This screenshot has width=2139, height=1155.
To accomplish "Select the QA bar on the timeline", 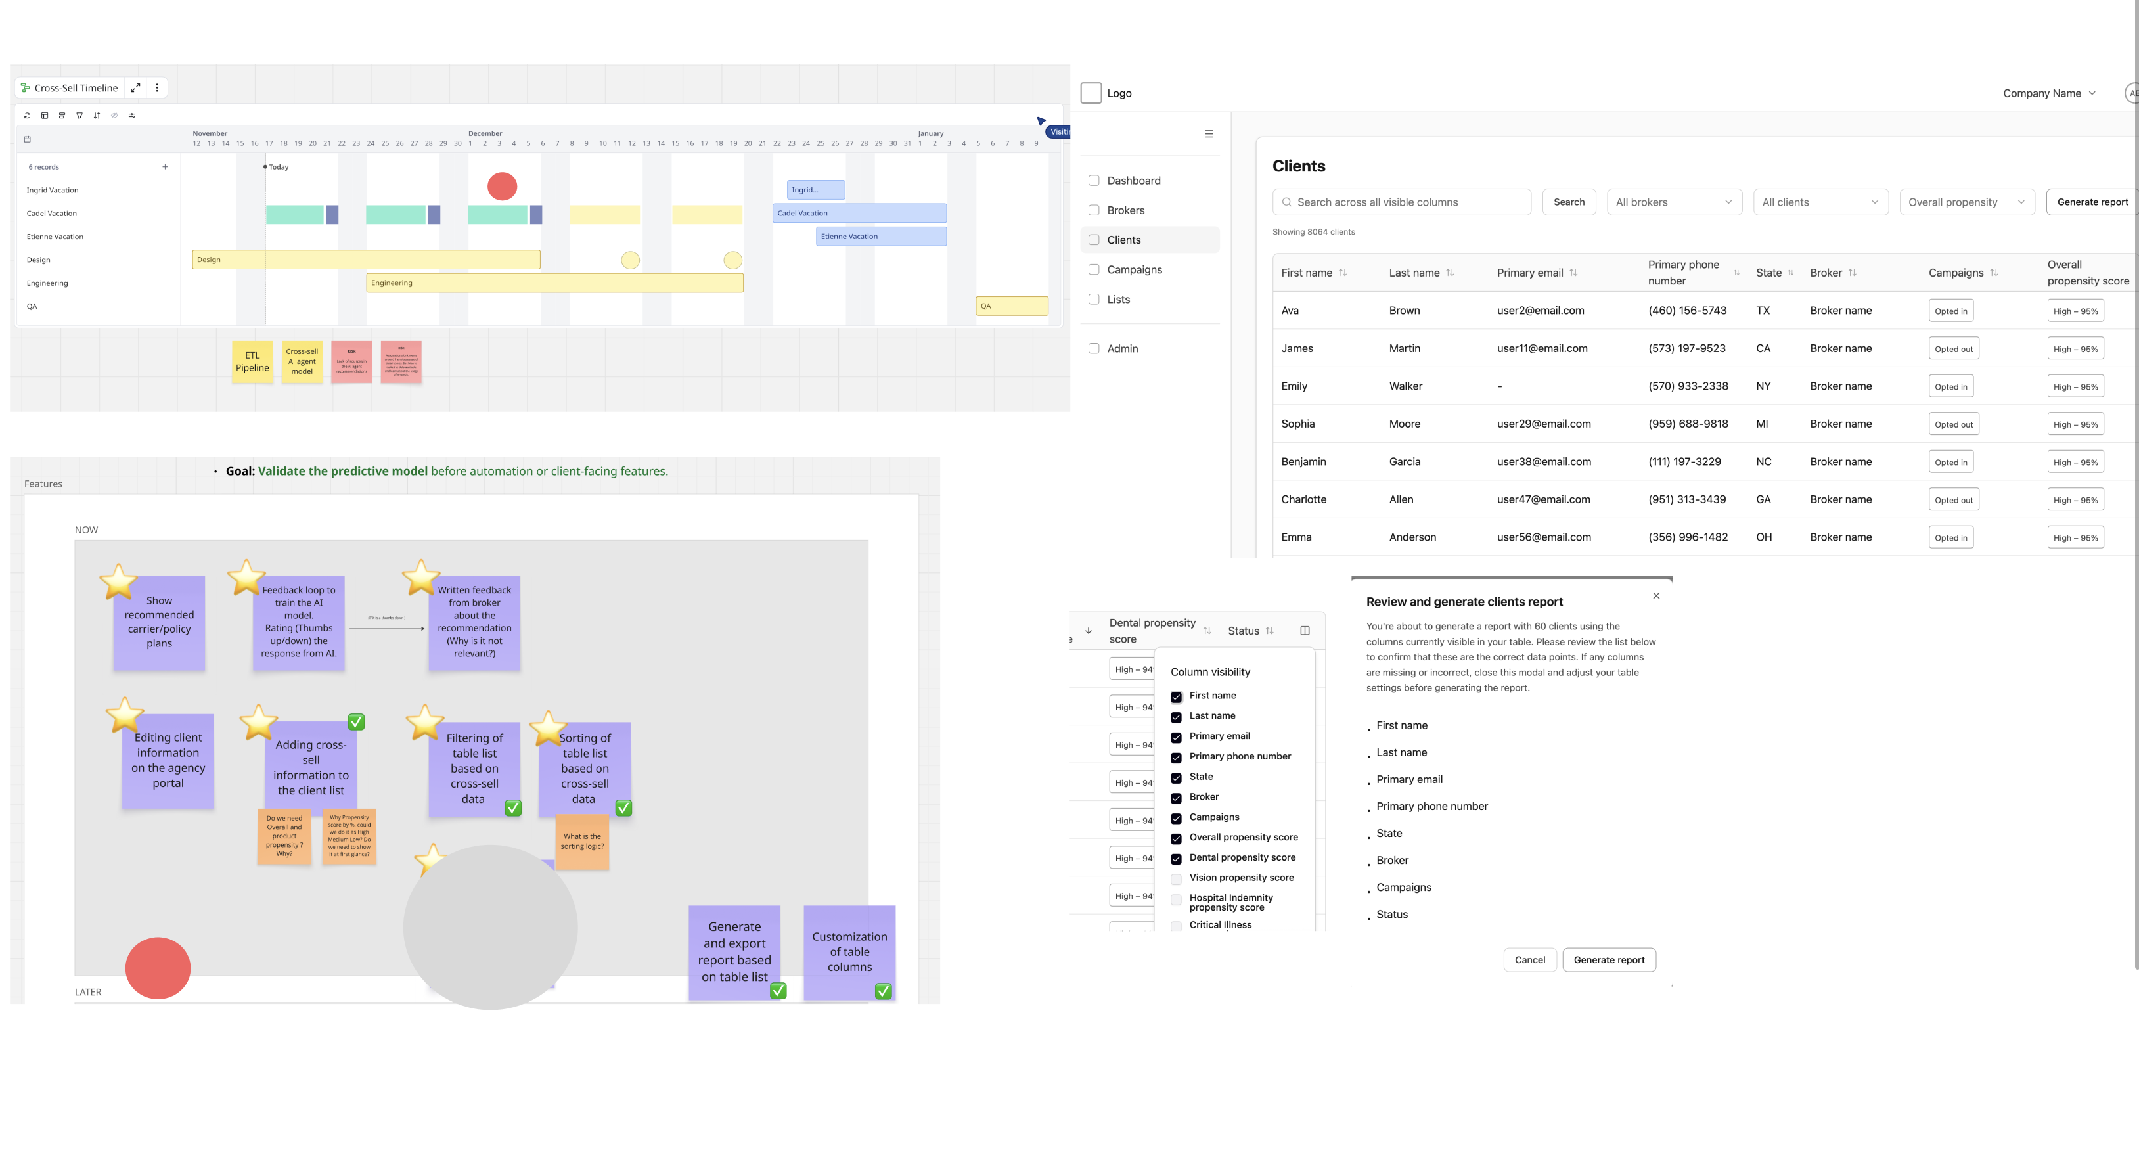I will pos(1012,306).
